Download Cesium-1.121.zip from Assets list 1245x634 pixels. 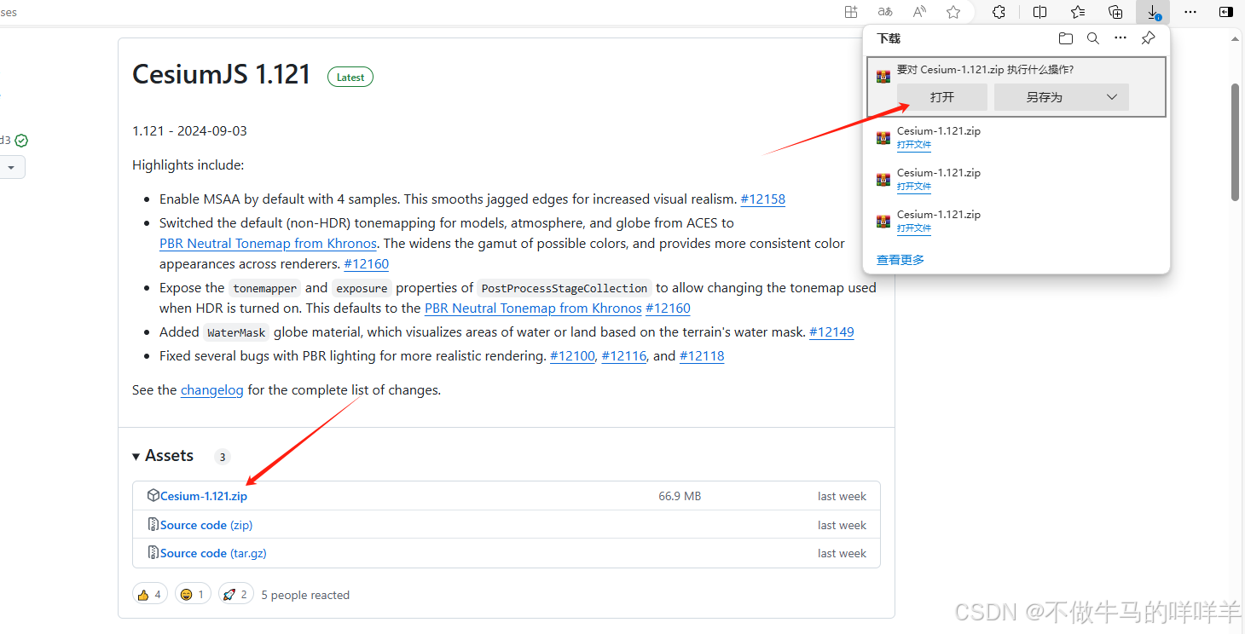click(x=204, y=496)
